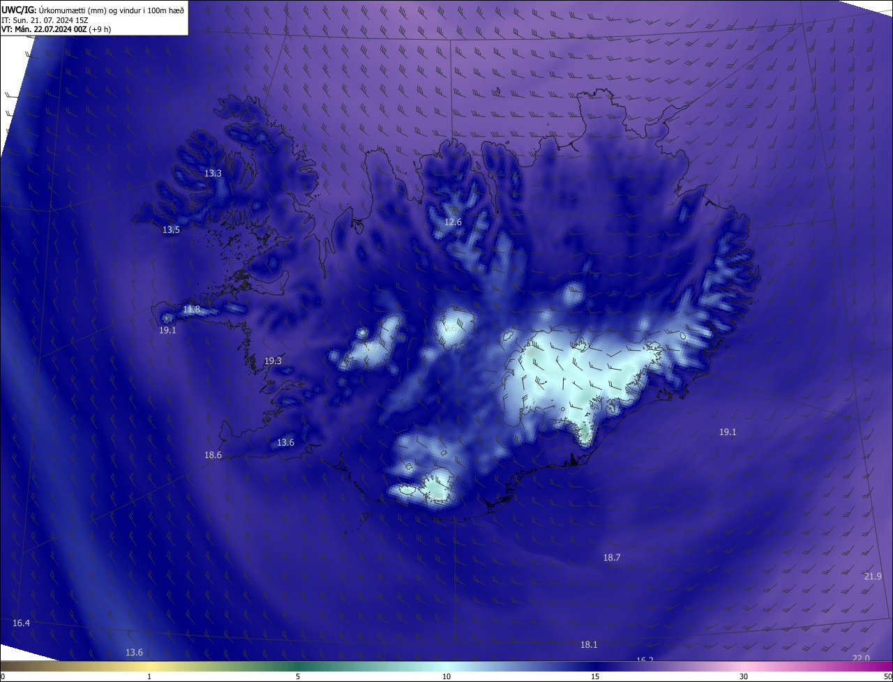
Task: Click the colorbar tick labeled 5
Action: [x=298, y=676]
